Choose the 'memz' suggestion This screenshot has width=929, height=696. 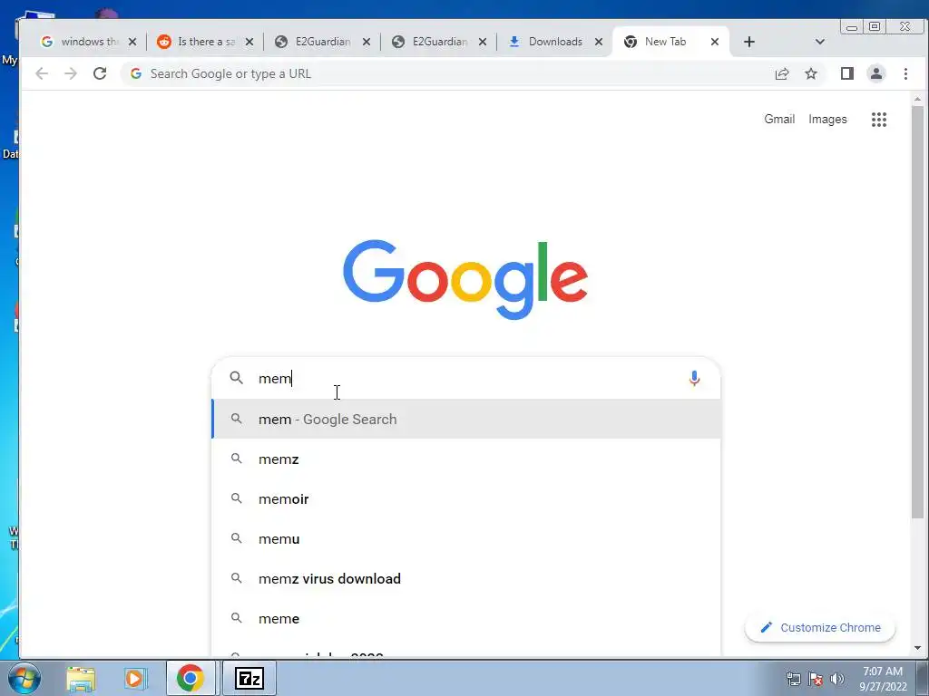466,459
